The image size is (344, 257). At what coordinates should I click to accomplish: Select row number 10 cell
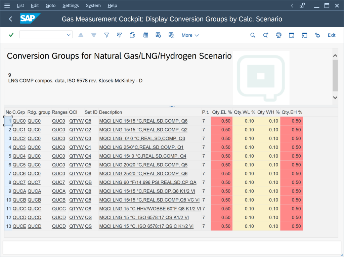(x=8, y=200)
